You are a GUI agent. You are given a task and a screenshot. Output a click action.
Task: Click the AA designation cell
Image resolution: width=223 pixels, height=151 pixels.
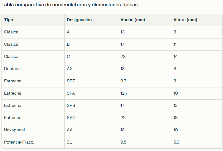[x=91, y=130]
